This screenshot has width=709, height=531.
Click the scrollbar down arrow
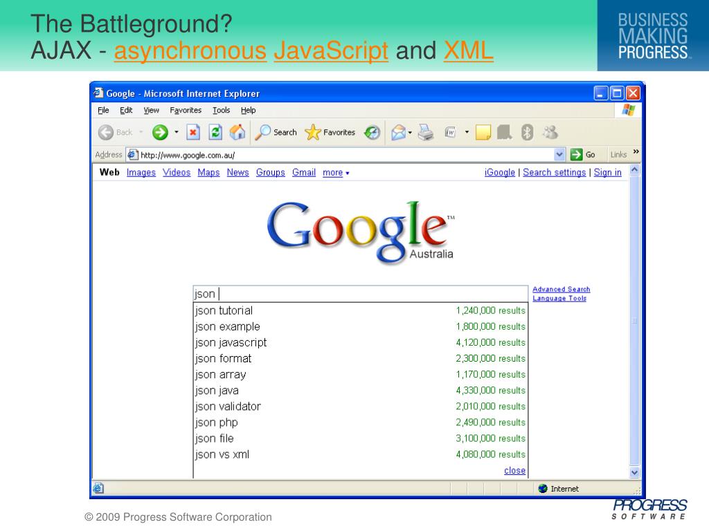[x=634, y=472]
